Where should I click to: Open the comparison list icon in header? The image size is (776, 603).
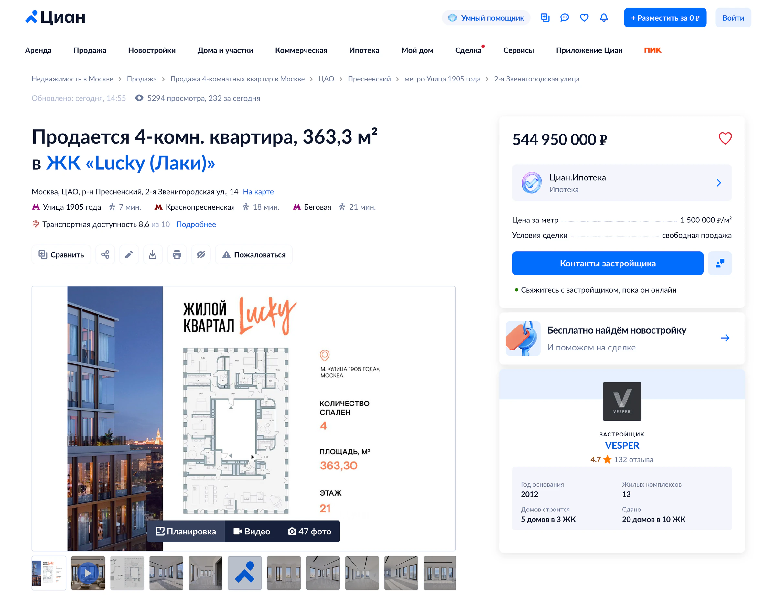(545, 17)
